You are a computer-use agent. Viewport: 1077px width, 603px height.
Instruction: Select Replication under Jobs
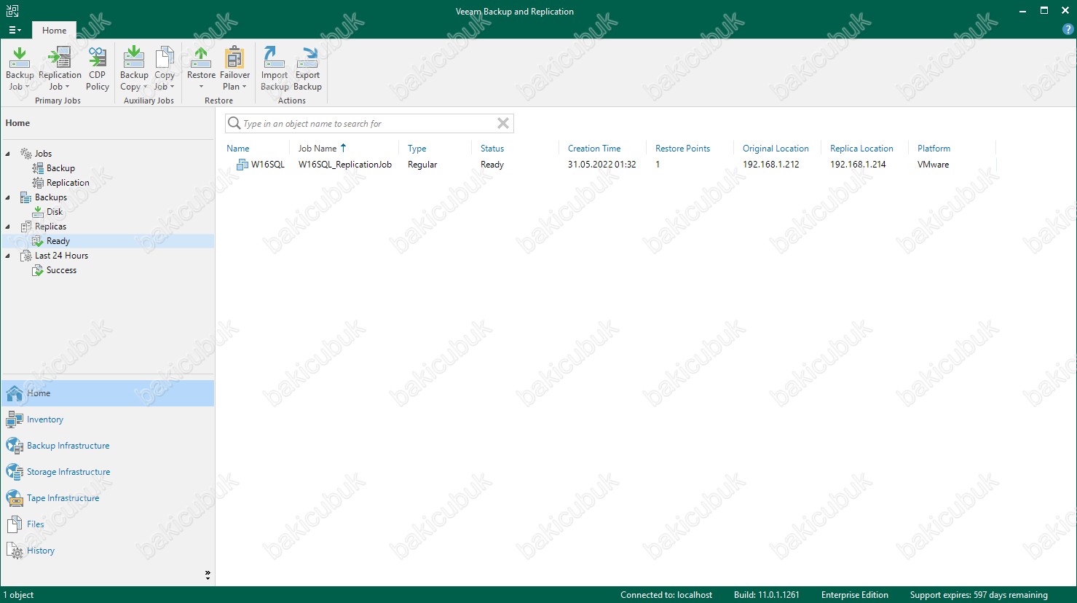click(x=68, y=183)
